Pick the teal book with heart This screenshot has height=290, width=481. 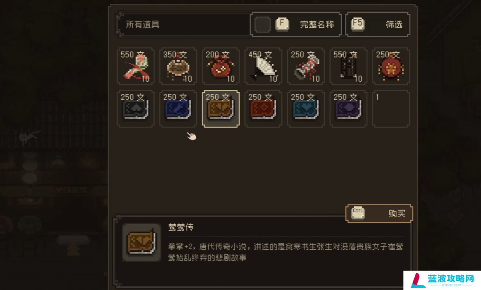306,109
